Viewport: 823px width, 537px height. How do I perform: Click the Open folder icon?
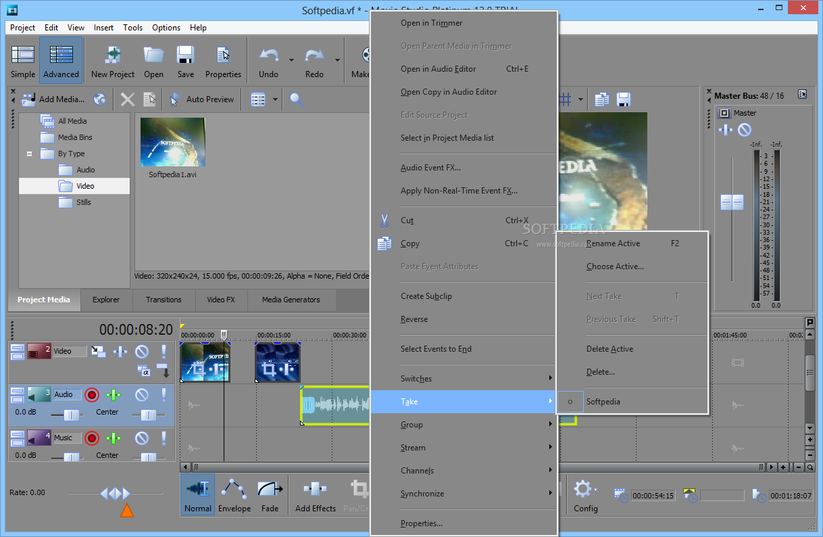(153, 62)
